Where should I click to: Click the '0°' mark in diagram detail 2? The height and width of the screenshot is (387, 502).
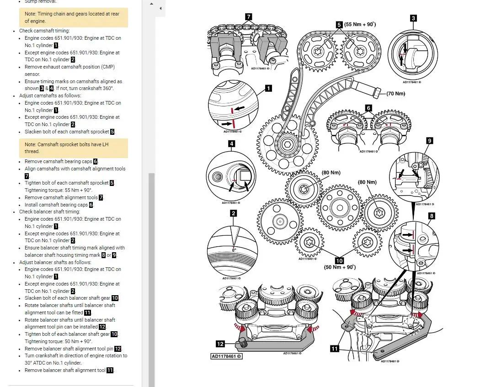click(x=234, y=250)
